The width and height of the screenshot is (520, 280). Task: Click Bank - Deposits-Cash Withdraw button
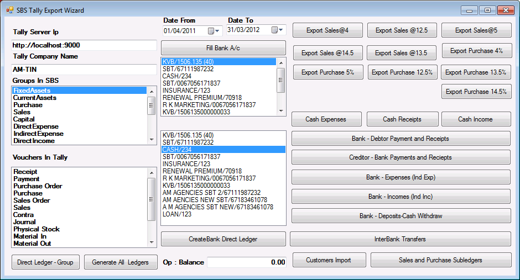tap(401, 216)
